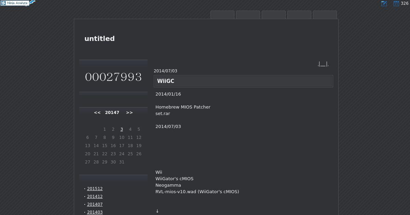Click calendar day 12
Screen dimensions: 410x215
[x=139, y=138]
